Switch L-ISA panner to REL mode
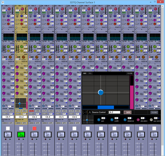165x156 pixels. click(90, 73)
